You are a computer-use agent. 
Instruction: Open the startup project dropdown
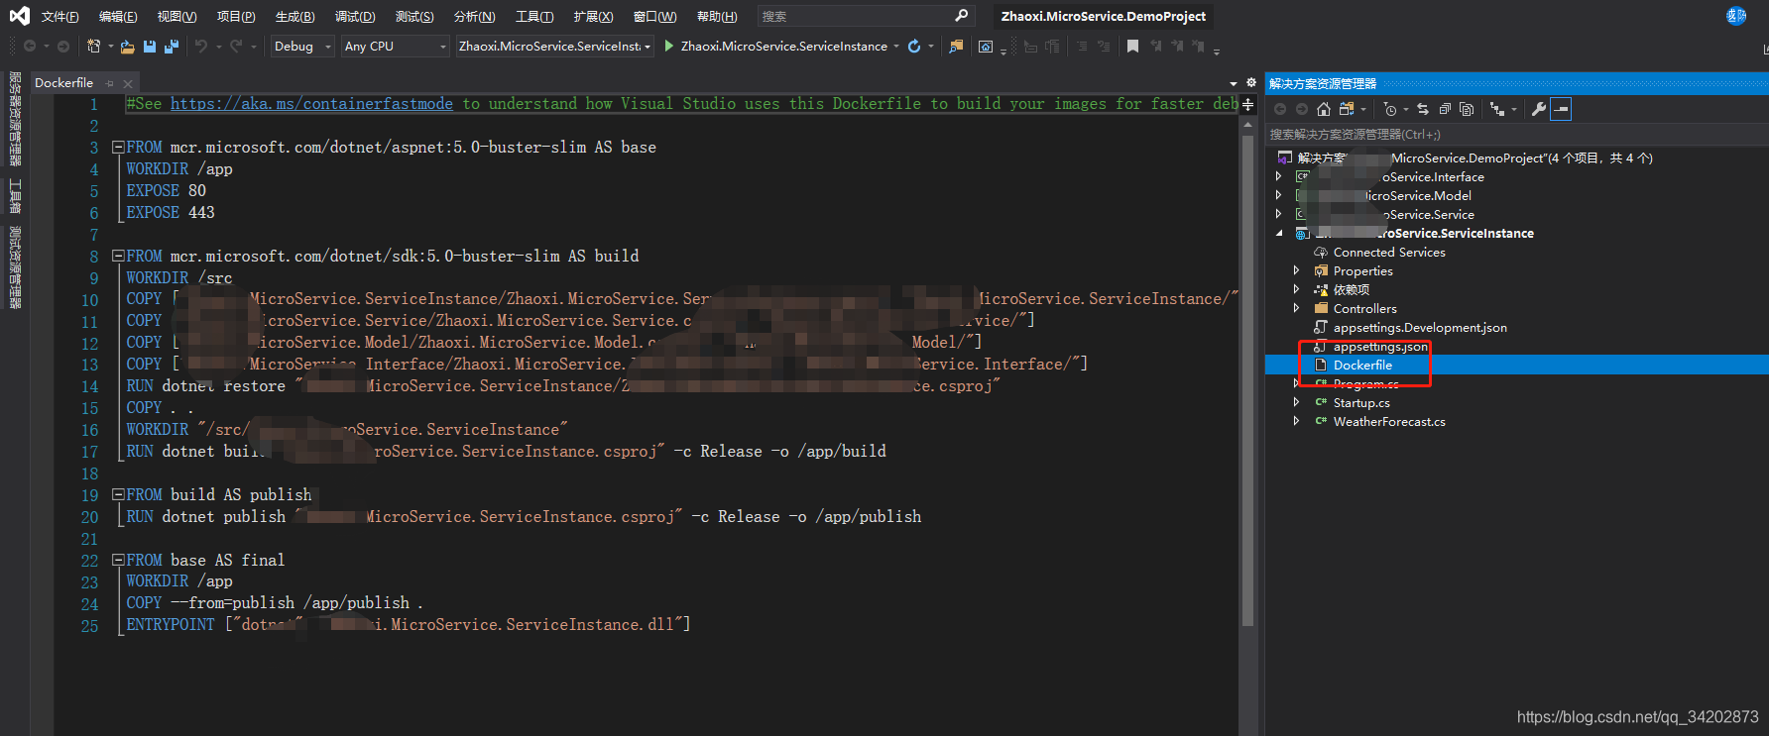pos(555,47)
